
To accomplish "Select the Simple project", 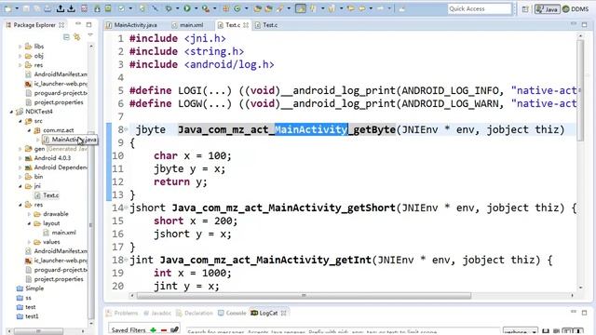I will click(30, 288).
